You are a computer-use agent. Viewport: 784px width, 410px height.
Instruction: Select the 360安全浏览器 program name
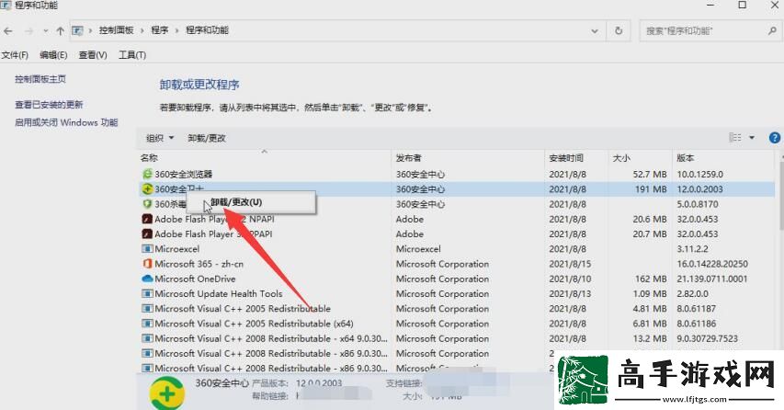(x=184, y=174)
